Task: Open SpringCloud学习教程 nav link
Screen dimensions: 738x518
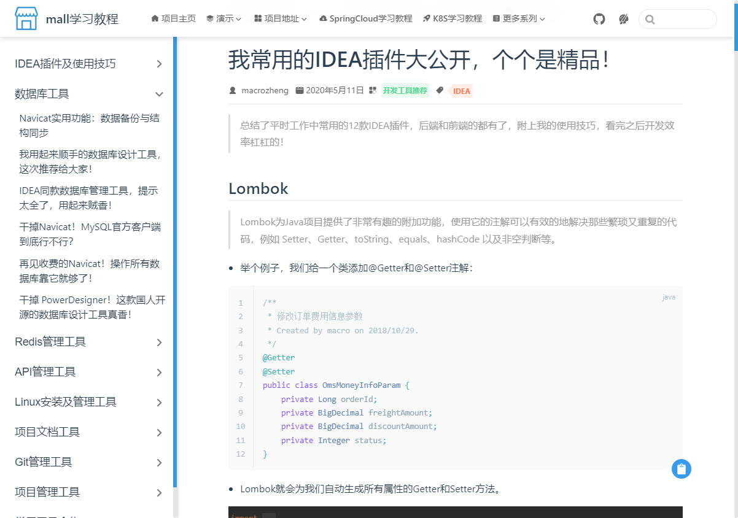Action: (366, 19)
